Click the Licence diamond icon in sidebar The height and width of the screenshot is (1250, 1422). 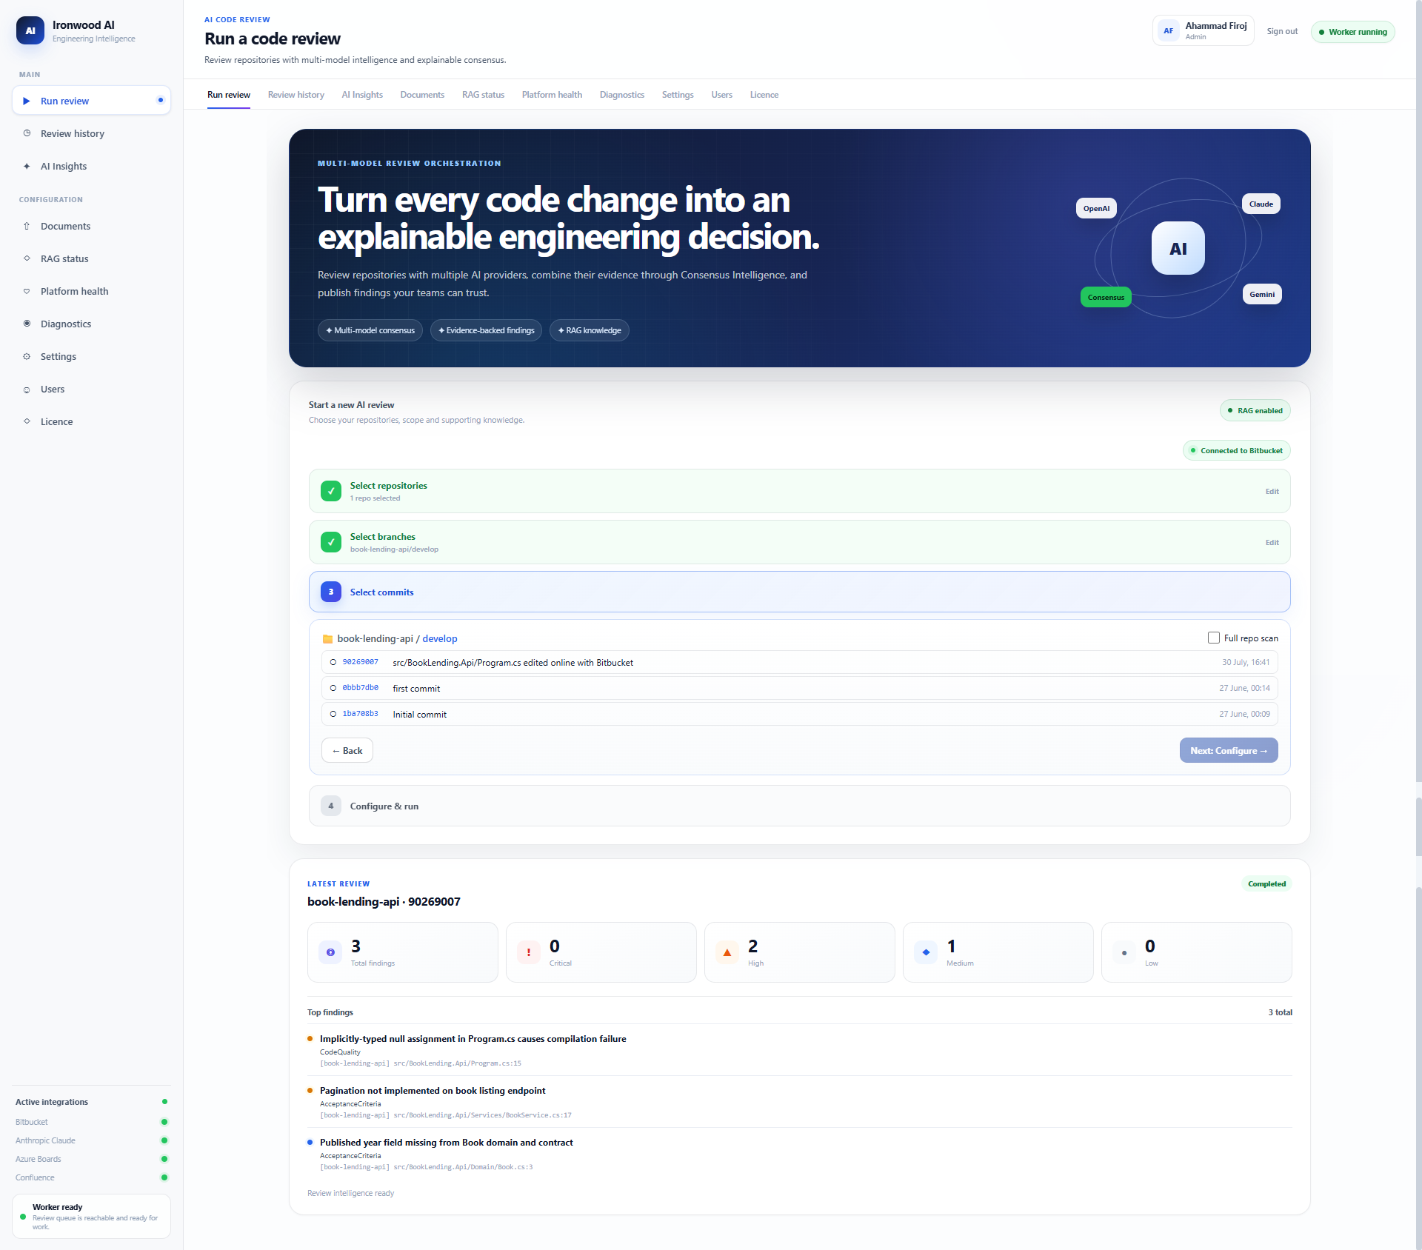[x=27, y=421]
